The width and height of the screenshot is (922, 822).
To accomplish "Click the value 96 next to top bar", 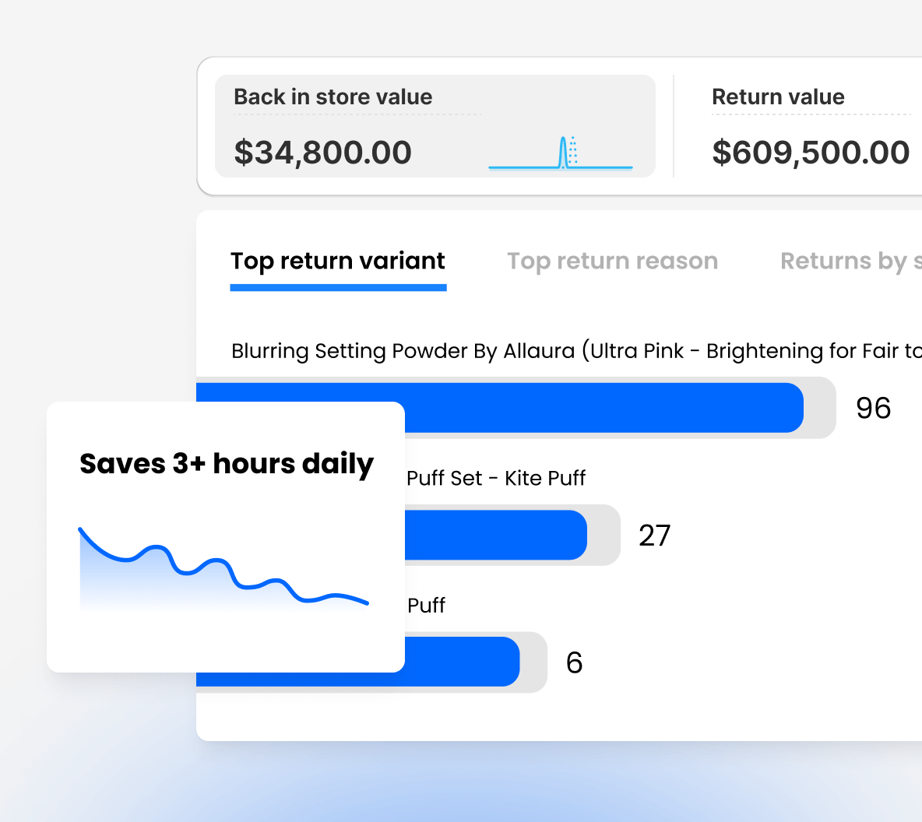I will point(873,407).
